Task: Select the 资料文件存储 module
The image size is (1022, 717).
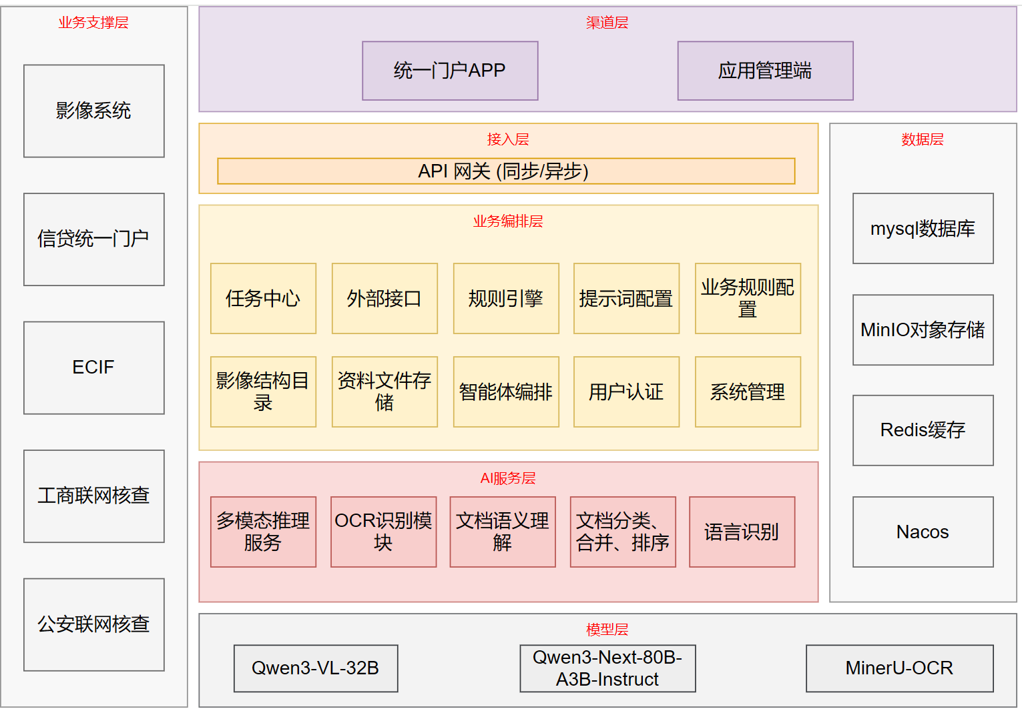Action: click(x=385, y=392)
